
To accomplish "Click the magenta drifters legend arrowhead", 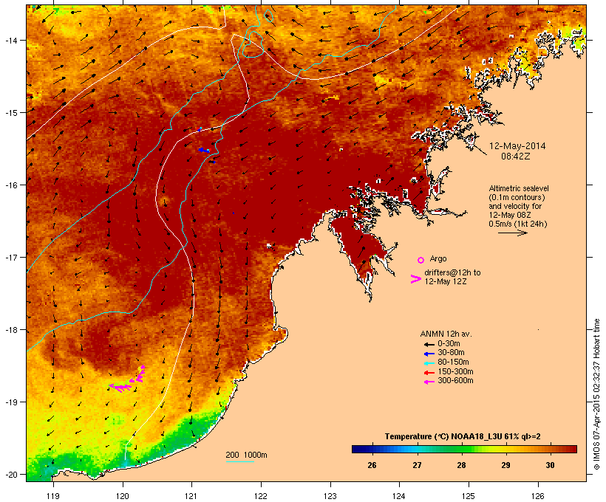I will 415,279.
